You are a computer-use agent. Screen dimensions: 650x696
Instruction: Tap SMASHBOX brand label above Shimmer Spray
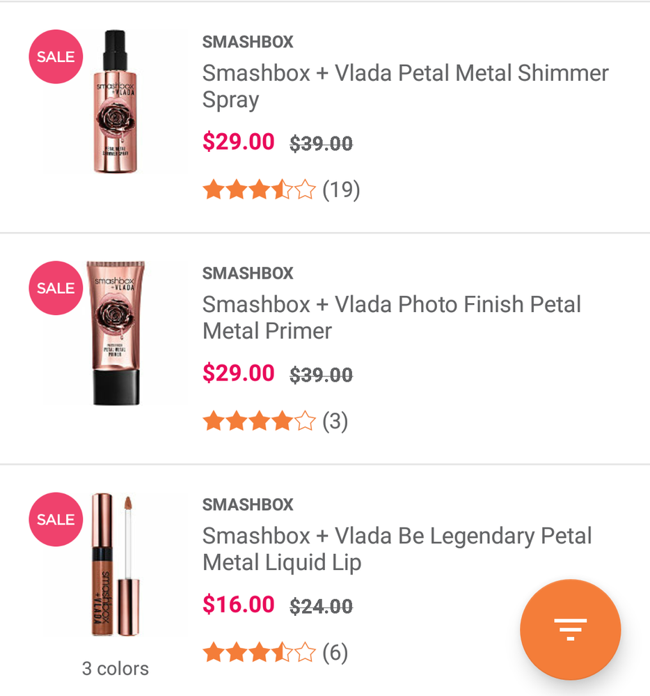(x=248, y=42)
